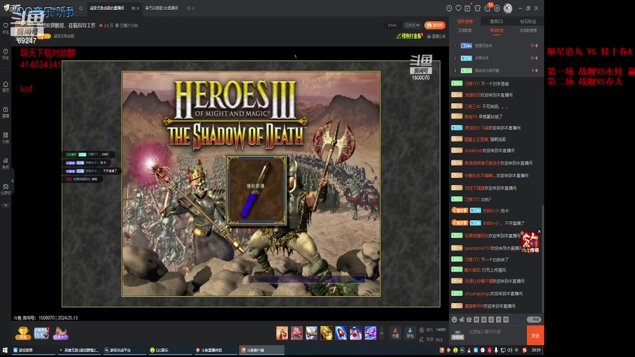Open 历史 history in left sidebar

click(x=5, y=54)
